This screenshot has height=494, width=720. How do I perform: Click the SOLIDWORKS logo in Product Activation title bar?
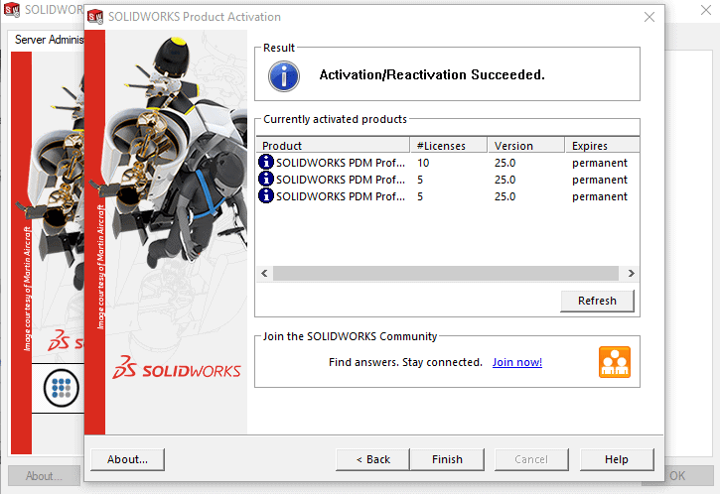[95, 17]
